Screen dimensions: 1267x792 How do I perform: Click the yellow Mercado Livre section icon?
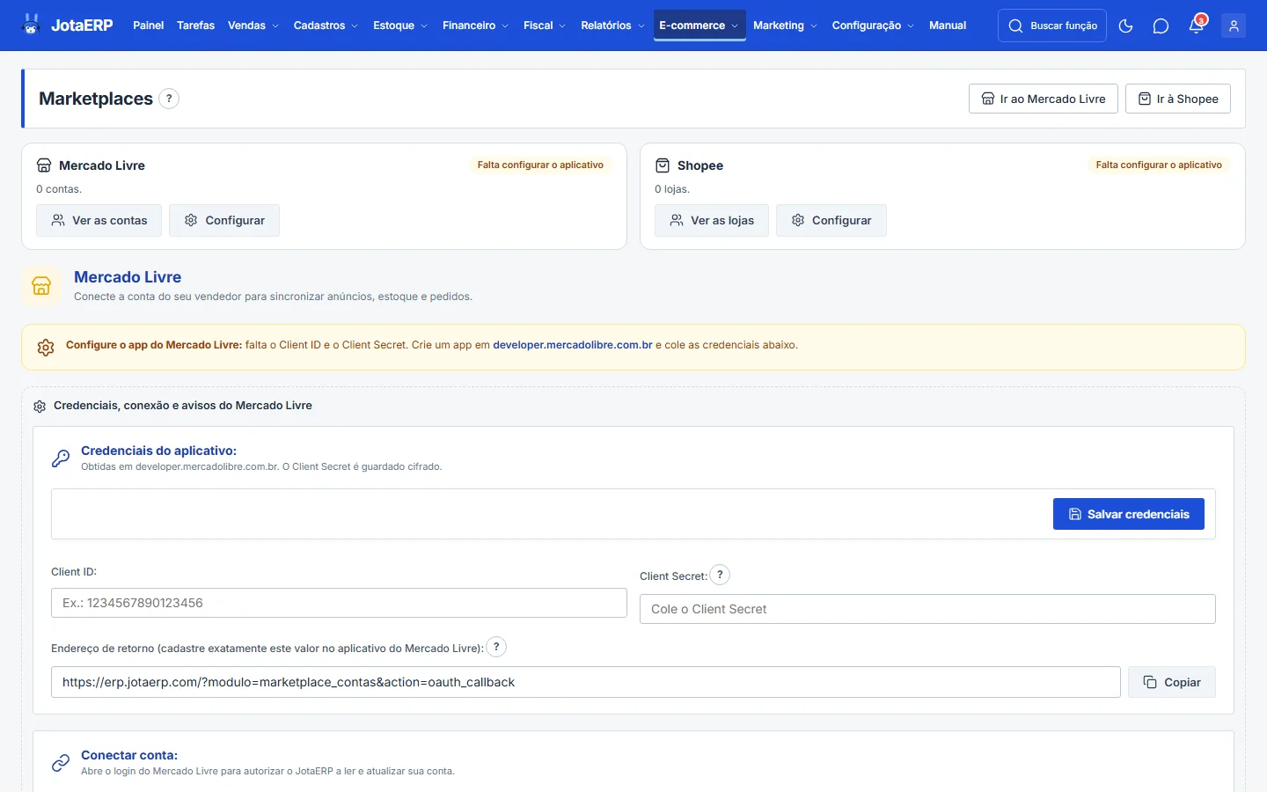point(41,286)
